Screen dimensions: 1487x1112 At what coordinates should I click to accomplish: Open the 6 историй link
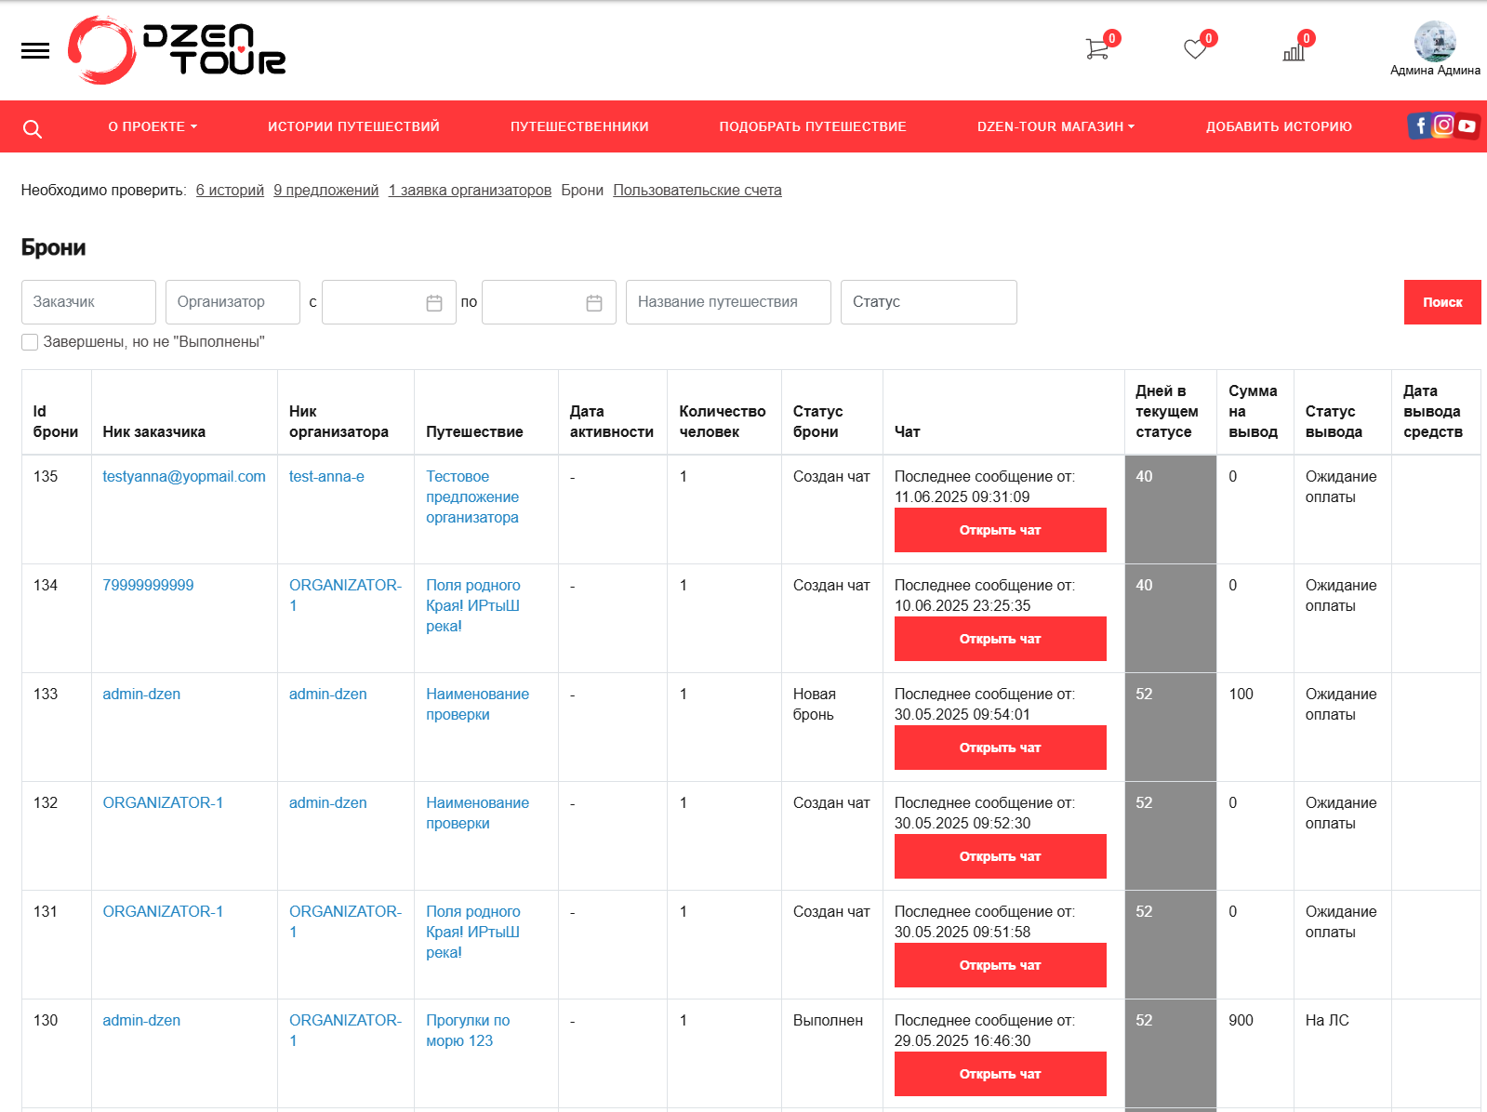click(230, 190)
